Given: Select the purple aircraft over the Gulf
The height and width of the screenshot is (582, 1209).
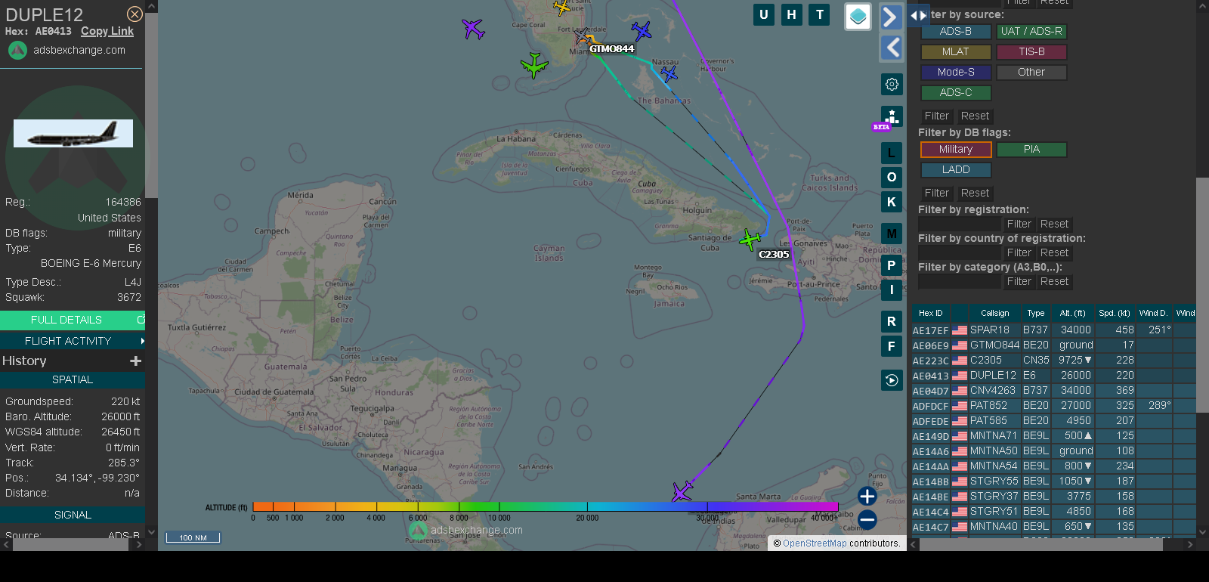Looking at the screenshot, I should tap(473, 29).
